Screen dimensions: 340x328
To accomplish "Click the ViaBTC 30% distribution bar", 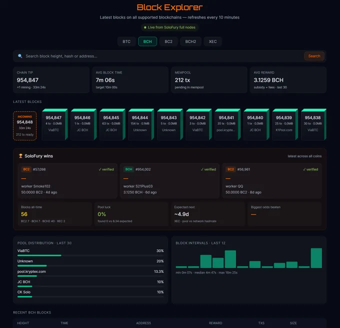I will [x=90, y=255].
